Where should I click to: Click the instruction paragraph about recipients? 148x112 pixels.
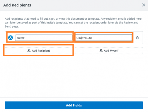point(73,22)
